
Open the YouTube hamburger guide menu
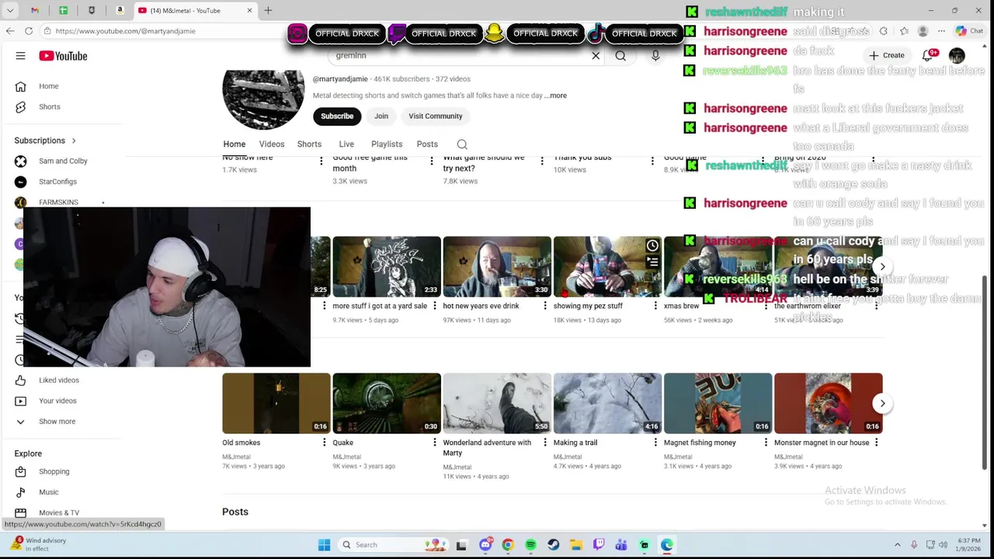(21, 56)
